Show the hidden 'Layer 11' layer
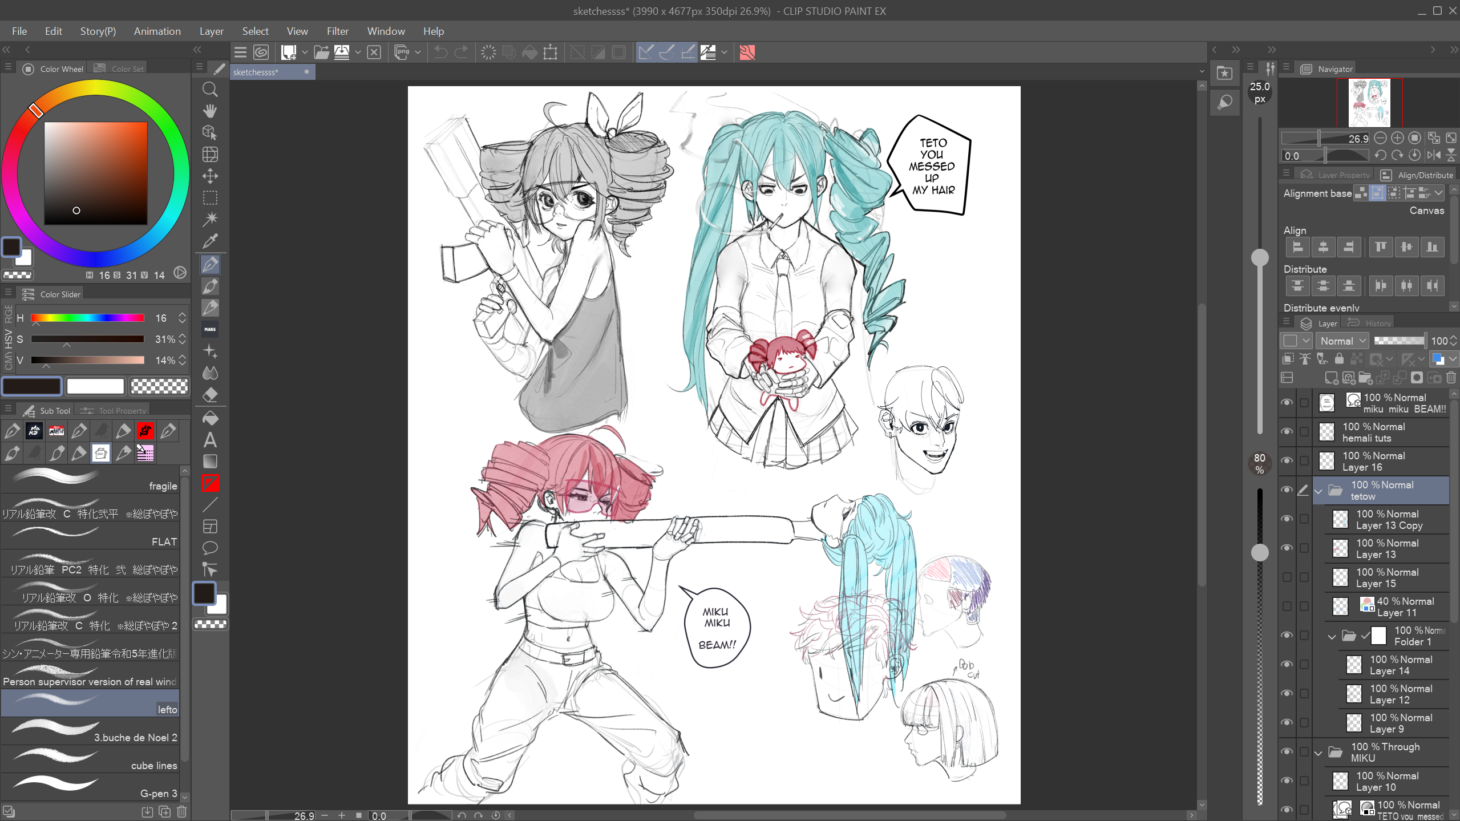 pyautogui.click(x=1287, y=606)
